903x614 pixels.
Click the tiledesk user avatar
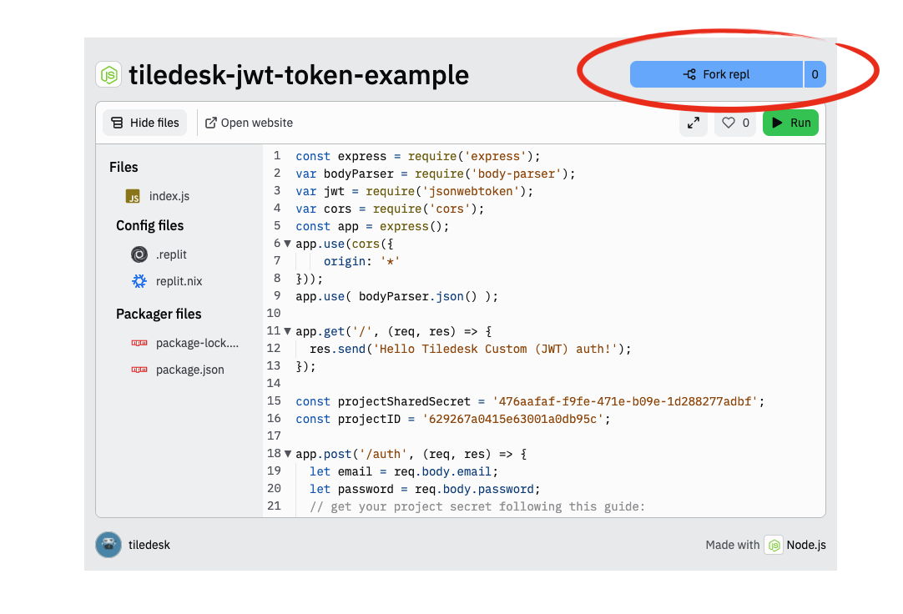(x=108, y=545)
